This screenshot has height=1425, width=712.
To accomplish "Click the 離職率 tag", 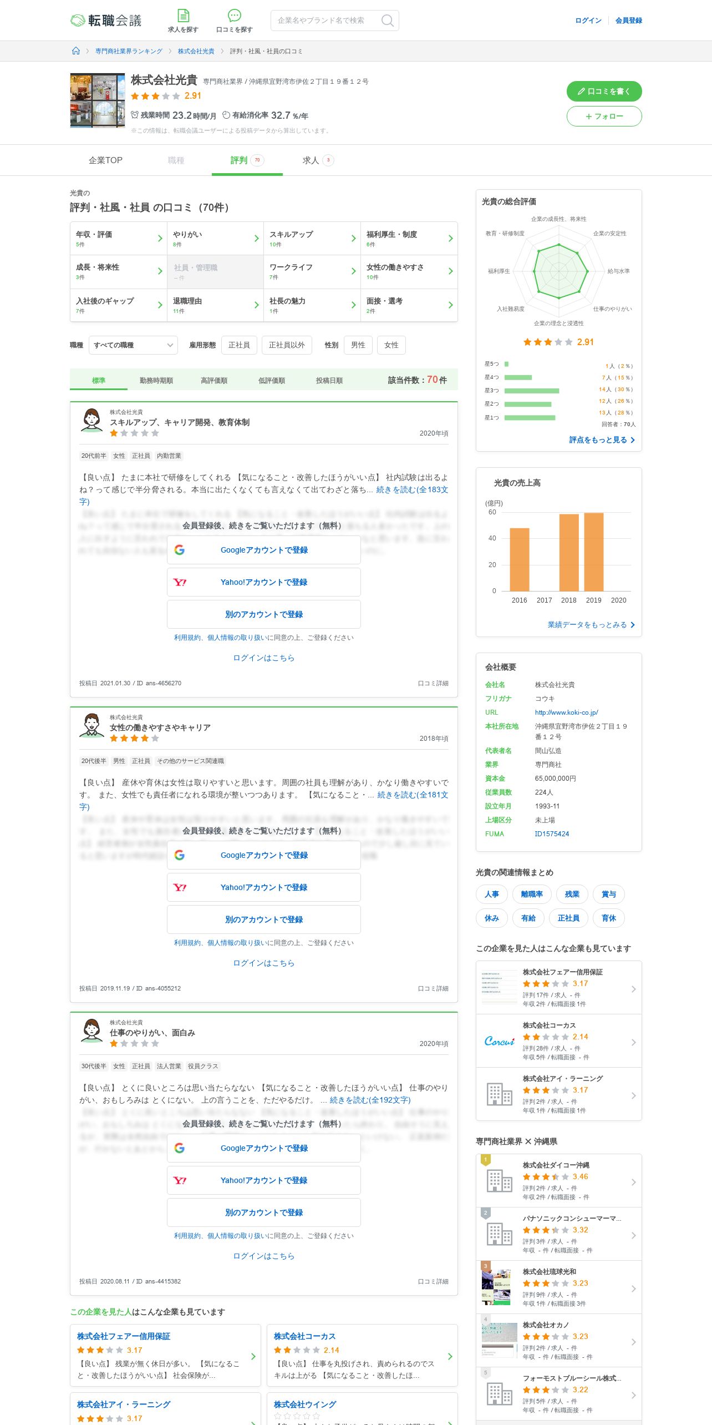I will (532, 894).
